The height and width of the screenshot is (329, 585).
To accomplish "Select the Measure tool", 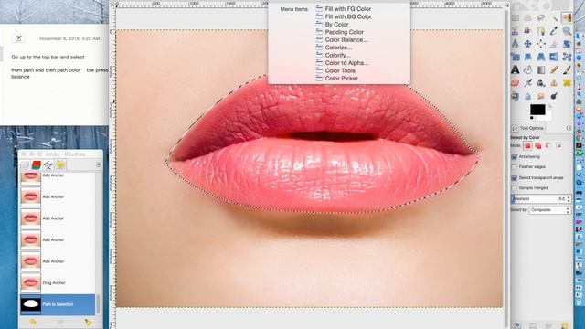I will tap(516, 44).
